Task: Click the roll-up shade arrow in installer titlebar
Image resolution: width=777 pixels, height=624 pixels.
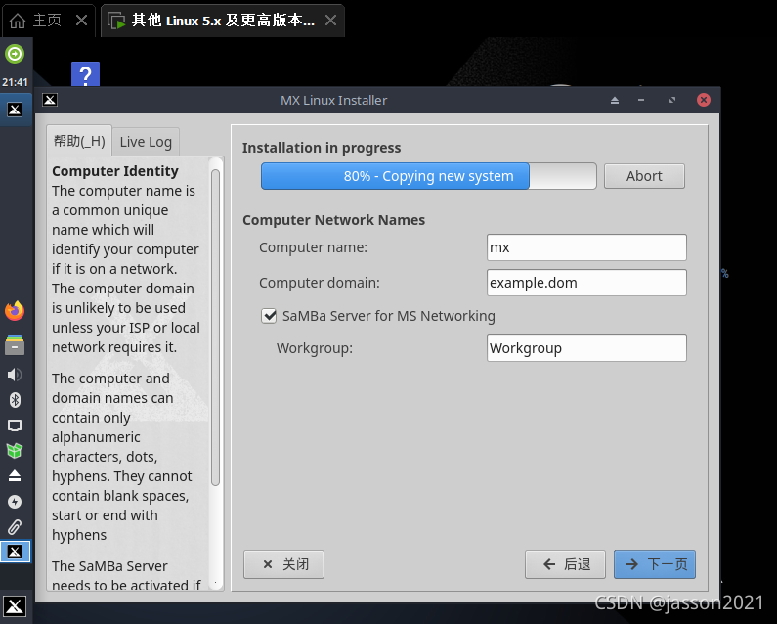Action: click(615, 100)
